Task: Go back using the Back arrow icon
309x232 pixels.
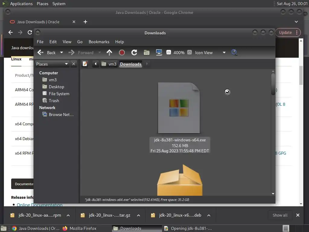Action: [x=40, y=53]
